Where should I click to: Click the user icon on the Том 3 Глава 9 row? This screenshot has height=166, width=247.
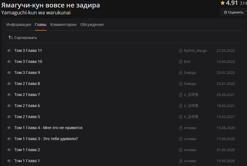tap(181, 73)
